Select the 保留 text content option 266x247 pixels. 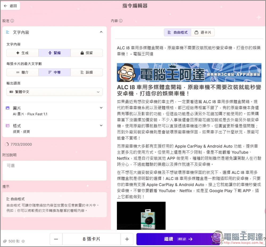coord(86,53)
